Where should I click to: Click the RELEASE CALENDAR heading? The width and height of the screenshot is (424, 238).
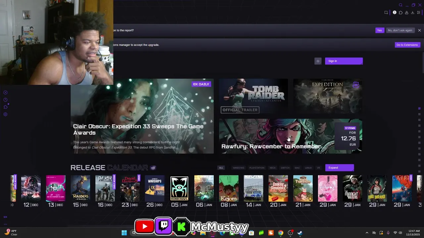pyautogui.click(x=109, y=168)
